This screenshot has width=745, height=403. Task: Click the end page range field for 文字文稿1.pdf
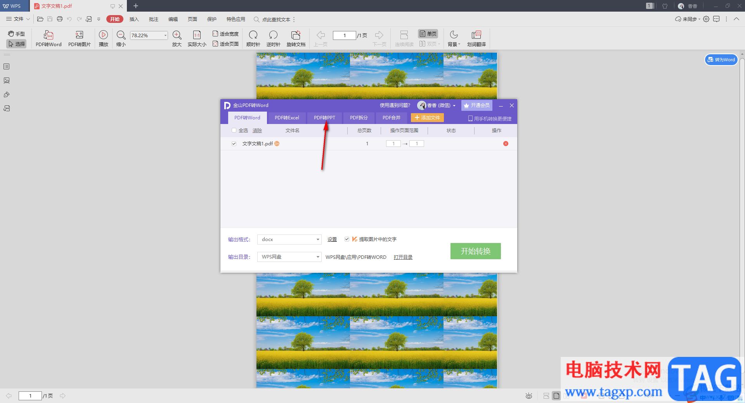[417, 144]
